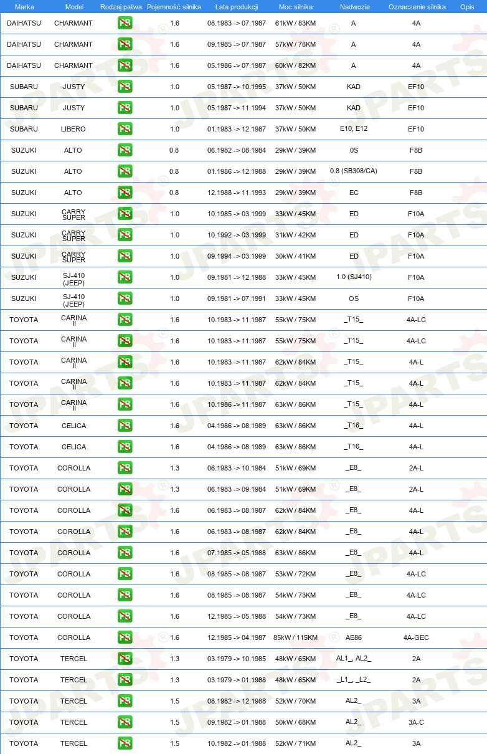
Task: Click fuel icon in Carry Super 30kW row
Action: [x=125, y=256]
